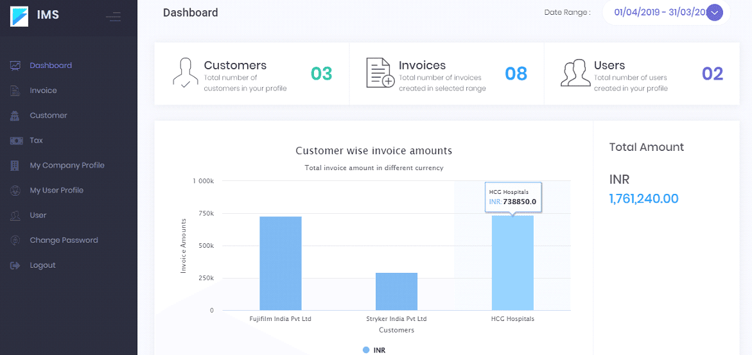Click the Total Amount heading

647,147
